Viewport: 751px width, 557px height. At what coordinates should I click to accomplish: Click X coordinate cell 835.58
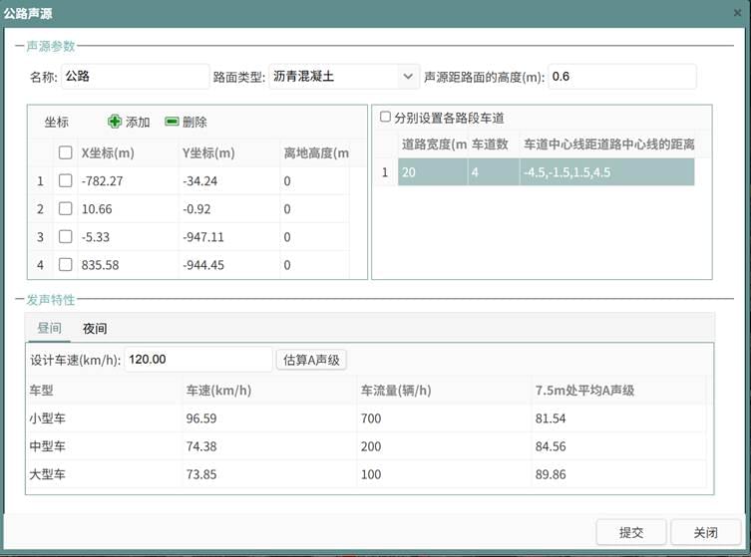coord(126,265)
